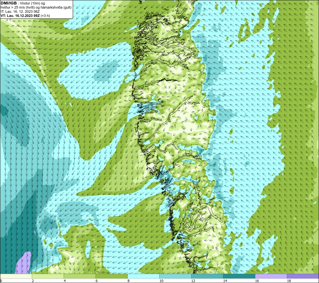This screenshot has height=283, width=319.
Task: Click the purple high-wind patch on the map
Action: 23,263
